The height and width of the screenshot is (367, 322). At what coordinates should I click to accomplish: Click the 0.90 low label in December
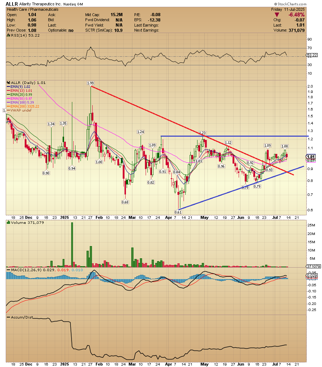tap(46, 173)
